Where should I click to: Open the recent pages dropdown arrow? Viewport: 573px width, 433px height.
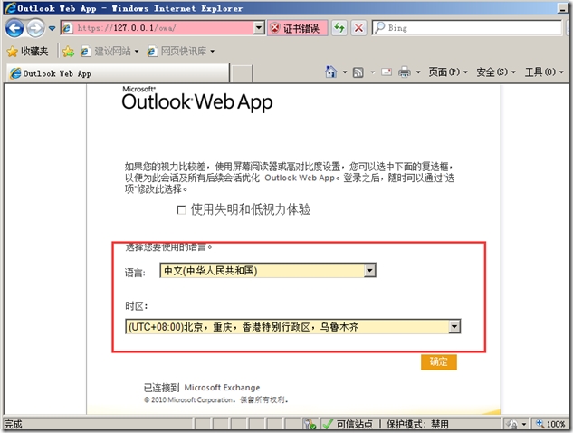[52, 28]
